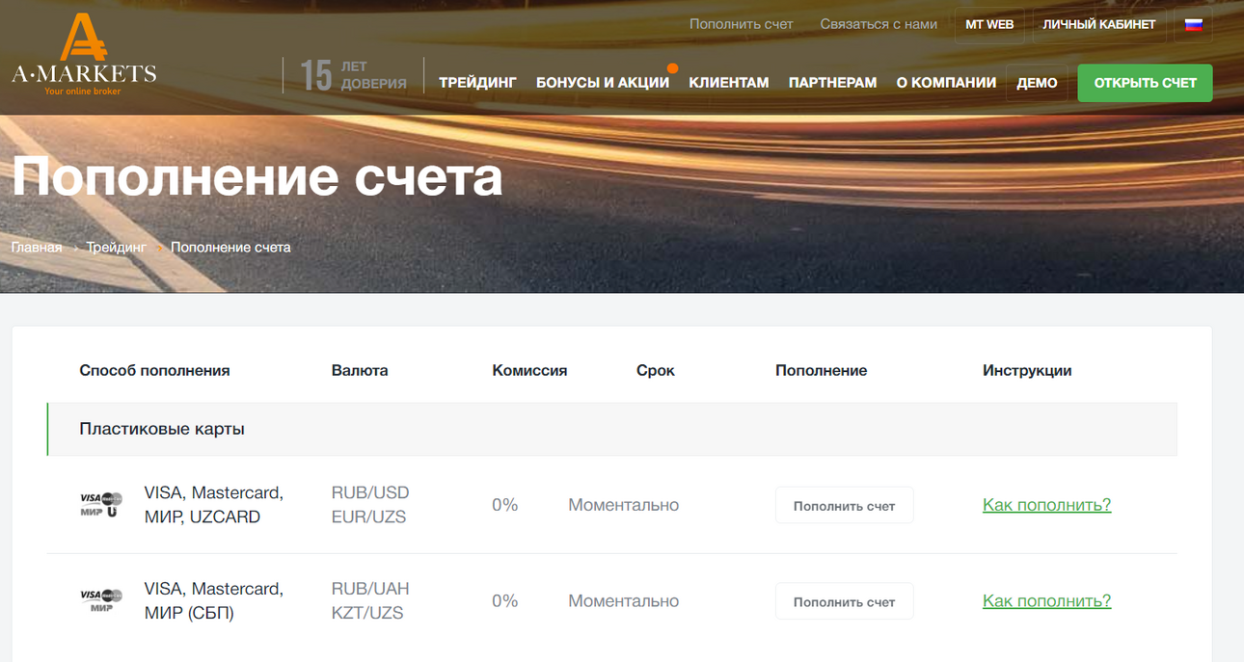Open the Russian flag language selector
The height and width of the screenshot is (662, 1244).
coord(1194,25)
